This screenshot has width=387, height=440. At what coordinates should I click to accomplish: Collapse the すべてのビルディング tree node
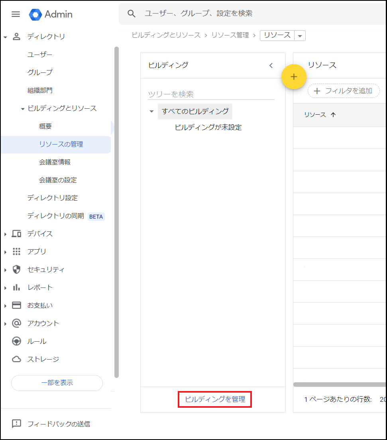coord(151,111)
